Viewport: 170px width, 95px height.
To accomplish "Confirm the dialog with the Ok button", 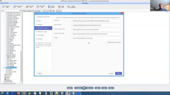I will click(x=118, y=73).
